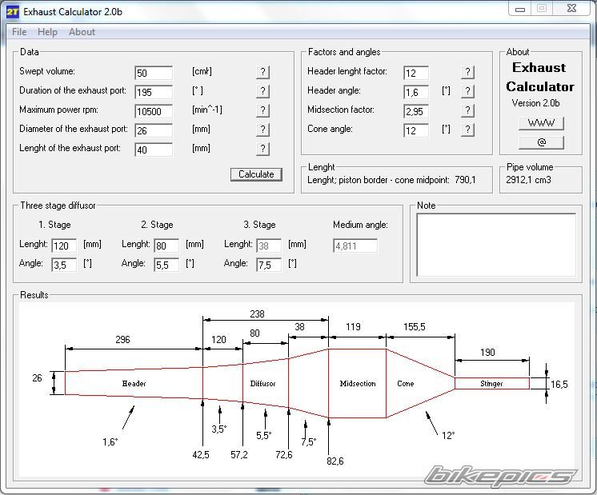This screenshot has width=597, height=495.
Task: Close the Exhaust Calculator window
Action: 571,8
